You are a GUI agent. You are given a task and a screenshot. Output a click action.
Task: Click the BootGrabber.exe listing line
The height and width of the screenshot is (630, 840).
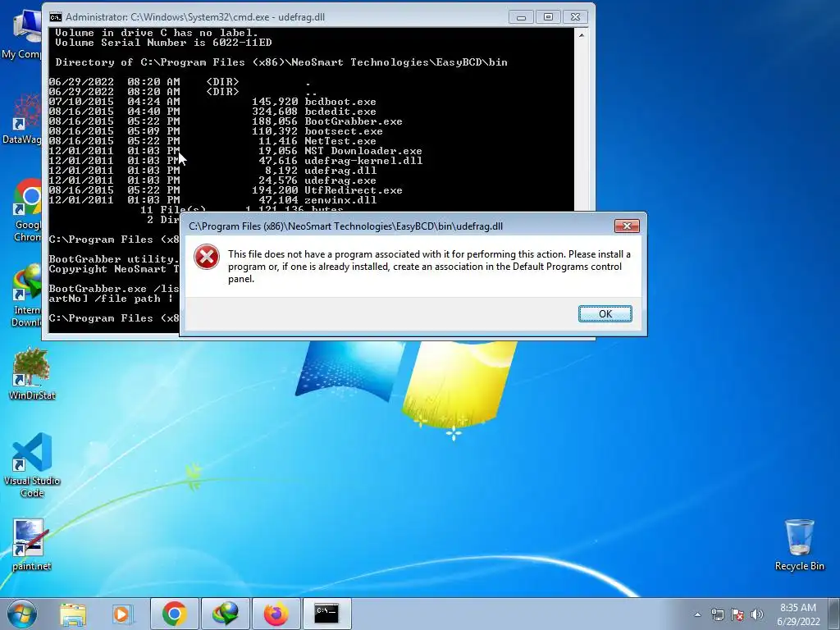[226, 121]
